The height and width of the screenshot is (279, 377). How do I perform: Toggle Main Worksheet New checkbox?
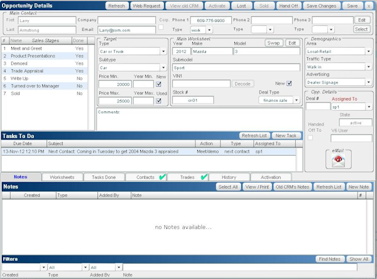click(x=289, y=84)
